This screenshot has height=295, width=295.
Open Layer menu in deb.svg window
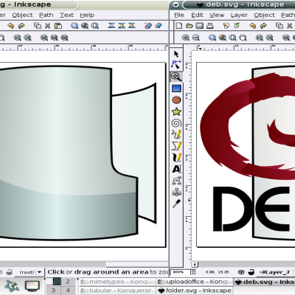[x=239, y=15]
